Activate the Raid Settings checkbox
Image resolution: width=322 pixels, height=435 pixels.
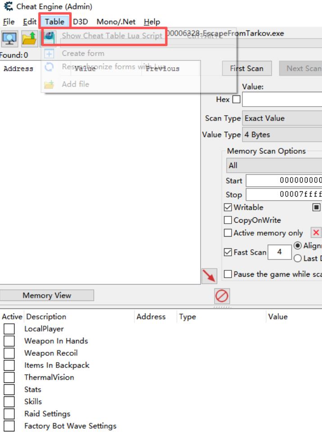(9, 414)
